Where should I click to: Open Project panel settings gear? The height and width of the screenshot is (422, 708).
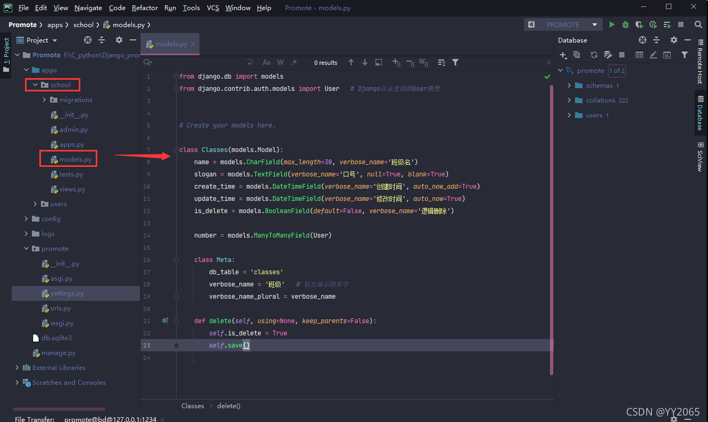click(119, 40)
